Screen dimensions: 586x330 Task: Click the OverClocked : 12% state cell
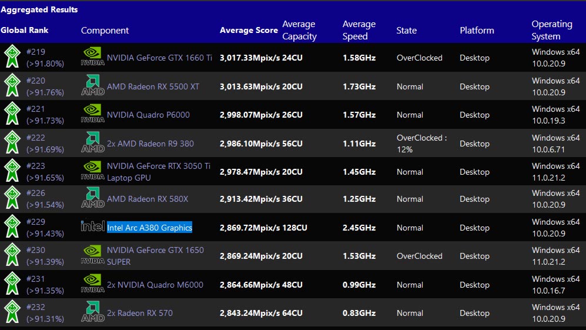(422, 144)
